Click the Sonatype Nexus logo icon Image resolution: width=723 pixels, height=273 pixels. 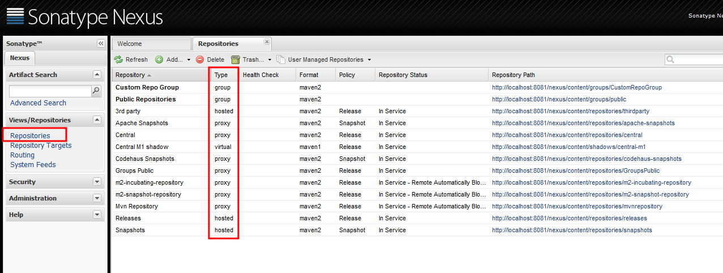pos(15,17)
